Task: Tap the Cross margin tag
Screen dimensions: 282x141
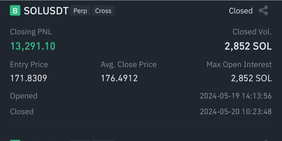Action: [103, 11]
